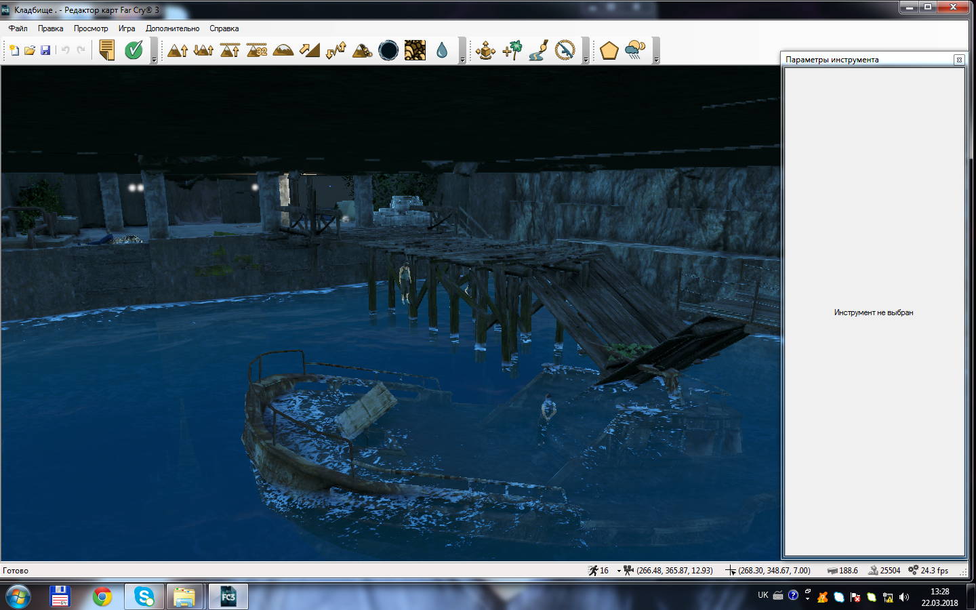976x610 pixels.
Task: Select the water drop tool
Action: pos(442,50)
